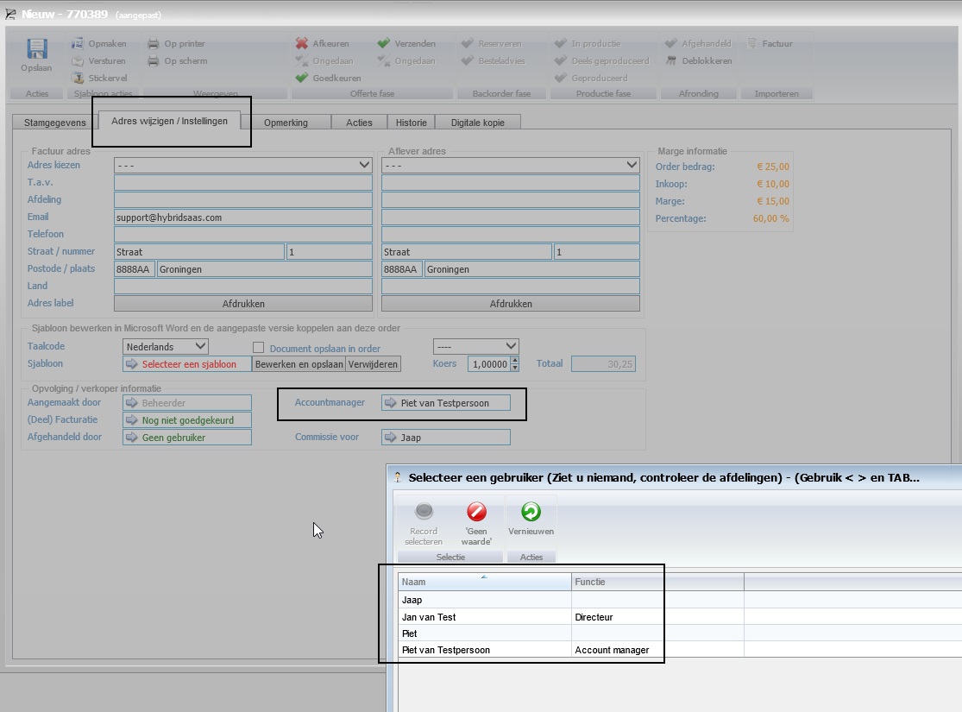Click the Opslaan save icon
The width and height of the screenshot is (962, 712).
click(36, 49)
